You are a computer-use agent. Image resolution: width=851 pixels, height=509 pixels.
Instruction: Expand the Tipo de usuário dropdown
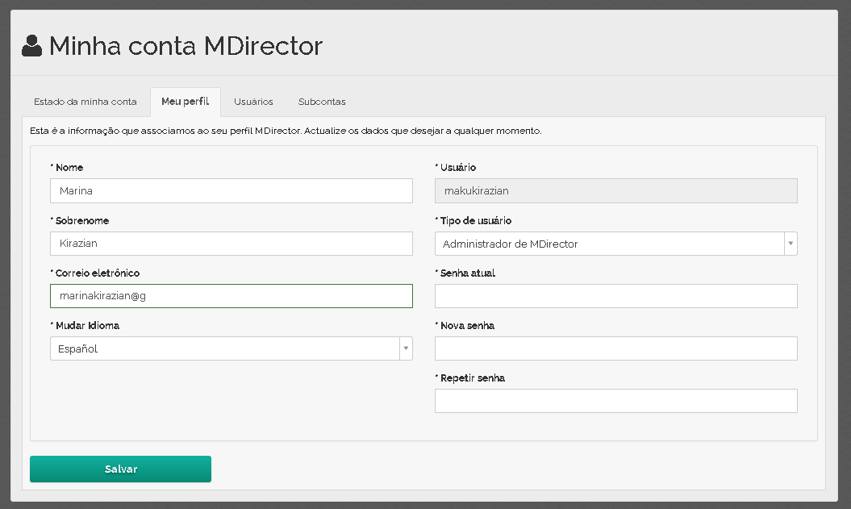(x=615, y=244)
